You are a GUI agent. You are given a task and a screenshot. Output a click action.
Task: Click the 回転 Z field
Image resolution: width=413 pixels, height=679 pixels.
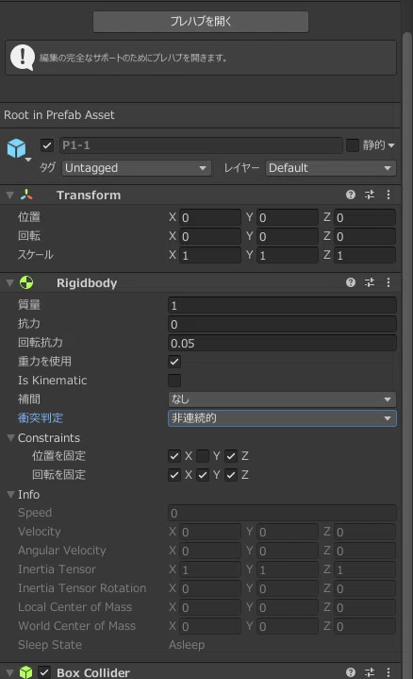(365, 236)
